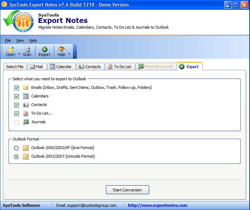Disable the To Do List checkbox

tap(16, 114)
